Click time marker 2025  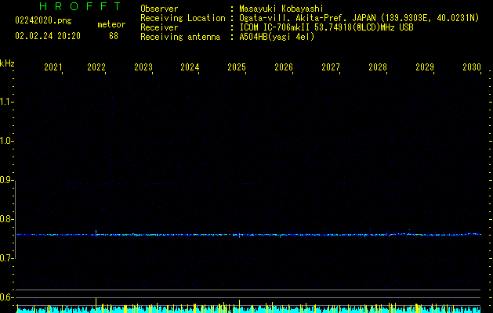coord(237,67)
